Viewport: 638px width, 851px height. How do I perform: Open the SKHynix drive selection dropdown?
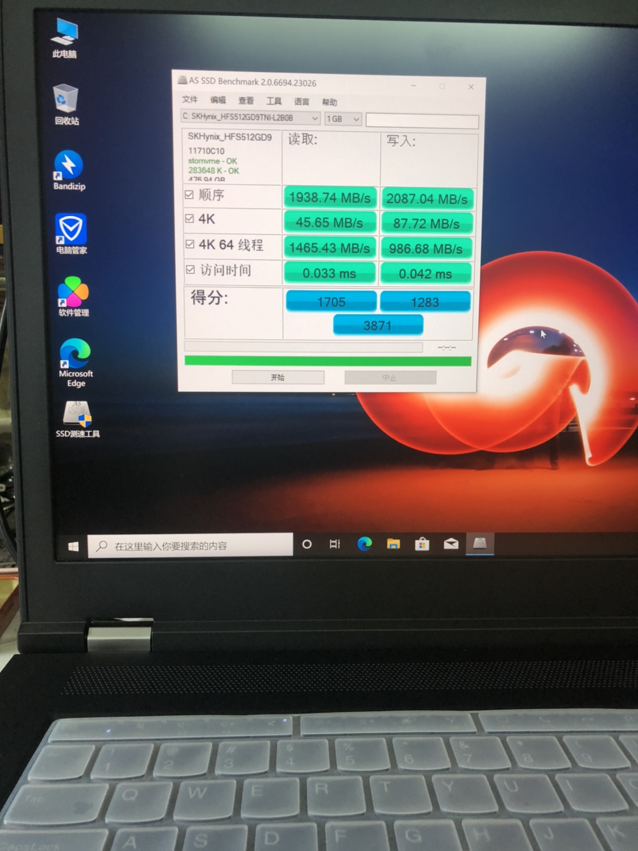[x=250, y=117]
